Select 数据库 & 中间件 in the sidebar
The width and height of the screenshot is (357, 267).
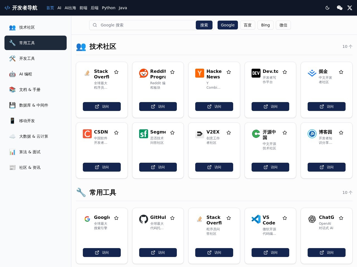[x=33, y=105]
